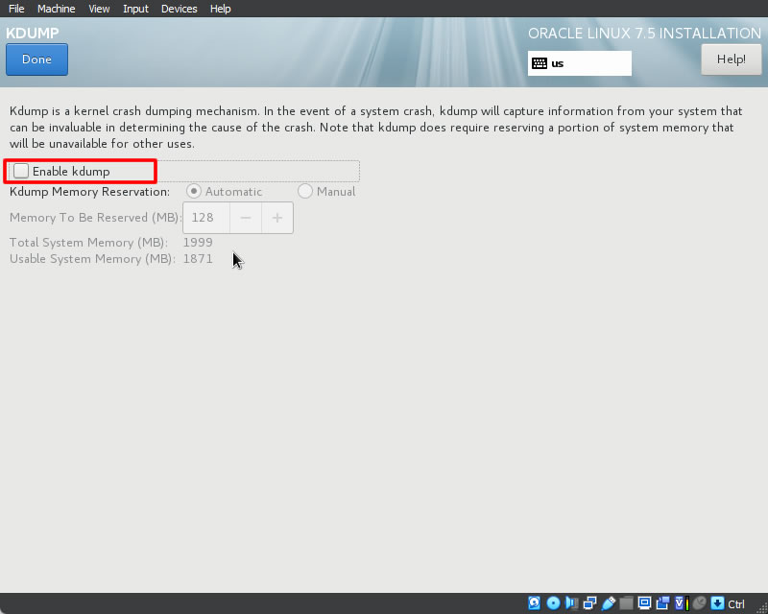Open the Input menu
The height and width of the screenshot is (614, 768).
tap(135, 9)
